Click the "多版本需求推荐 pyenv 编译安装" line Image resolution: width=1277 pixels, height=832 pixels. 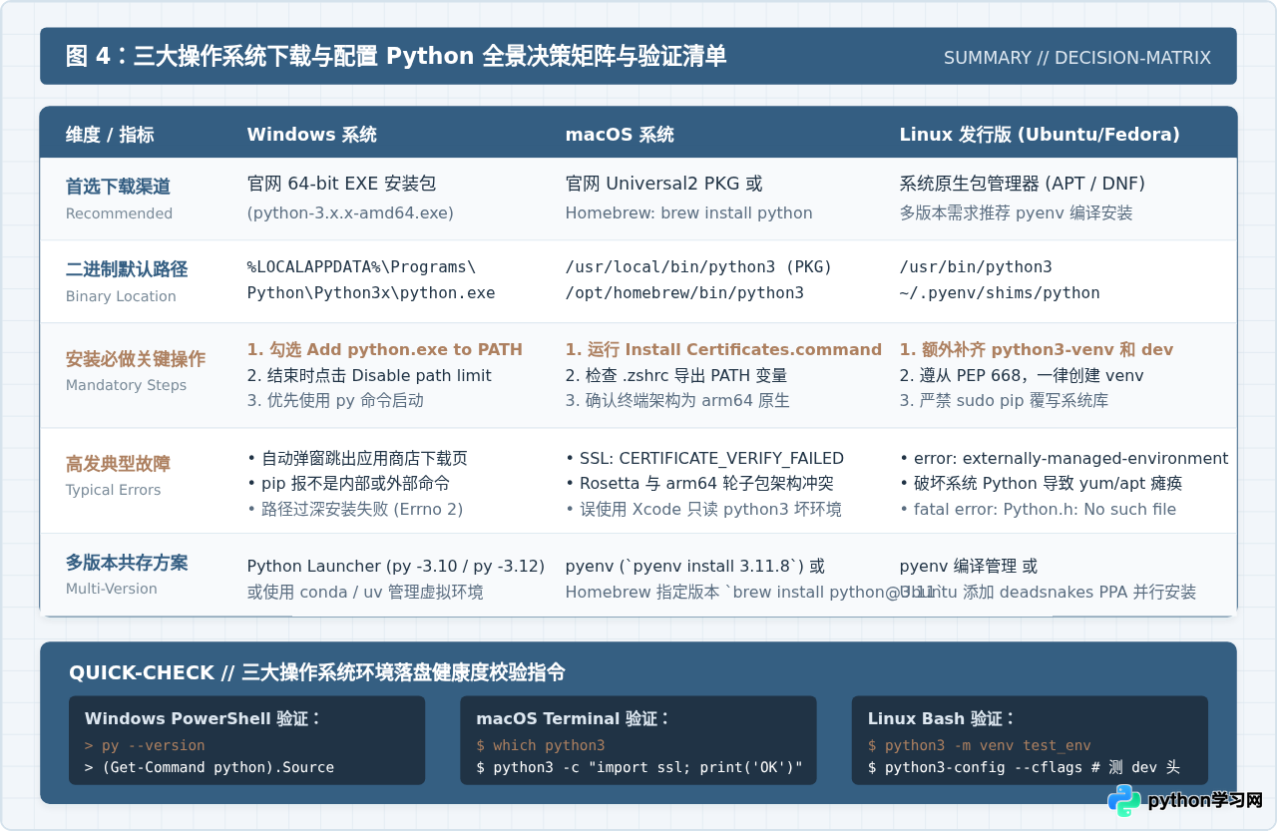click(1017, 213)
